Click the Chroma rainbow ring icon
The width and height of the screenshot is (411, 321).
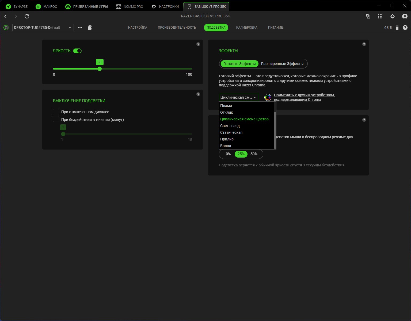pos(268,97)
